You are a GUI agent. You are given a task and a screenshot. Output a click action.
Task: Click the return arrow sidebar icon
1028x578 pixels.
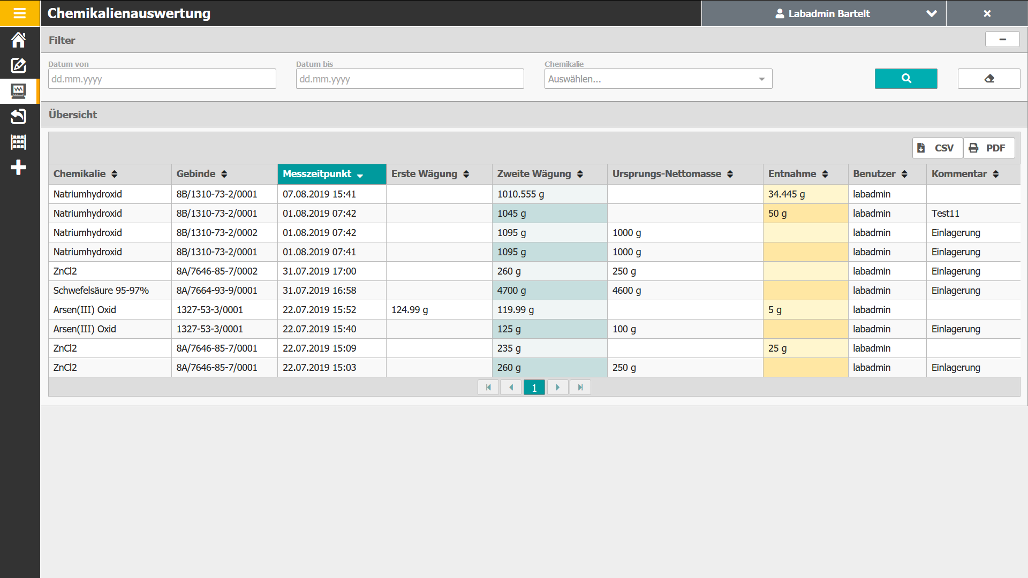click(x=19, y=117)
